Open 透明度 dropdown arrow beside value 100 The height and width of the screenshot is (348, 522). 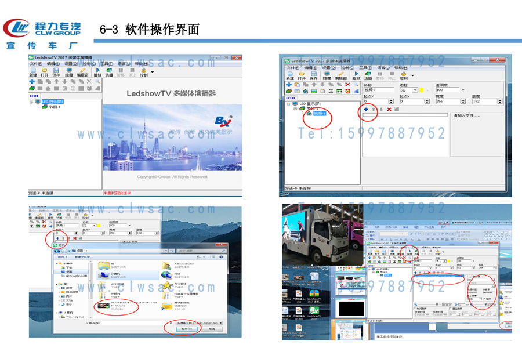click(x=463, y=90)
